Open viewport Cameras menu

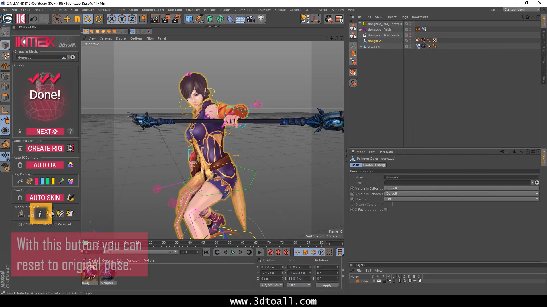click(x=106, y=38)
